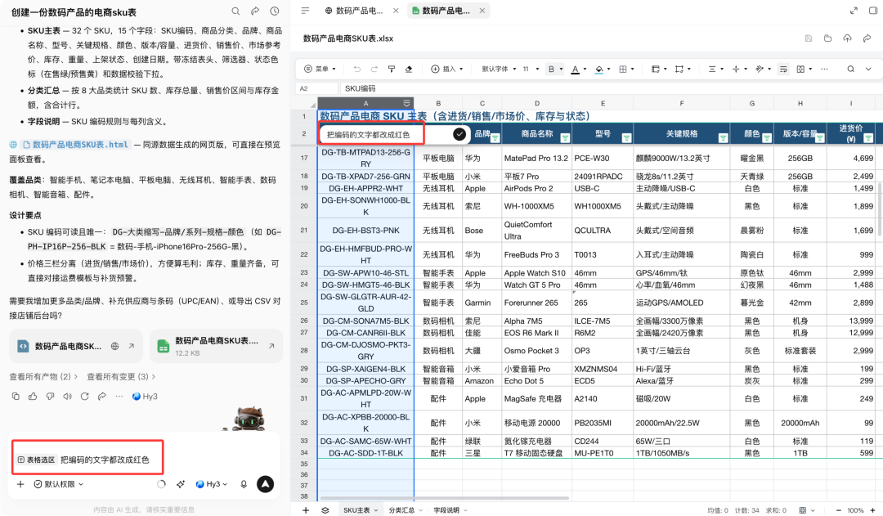The image size is (883, 516).
Task: Open the sheet list layers icon
Action: tap(325, 509)
